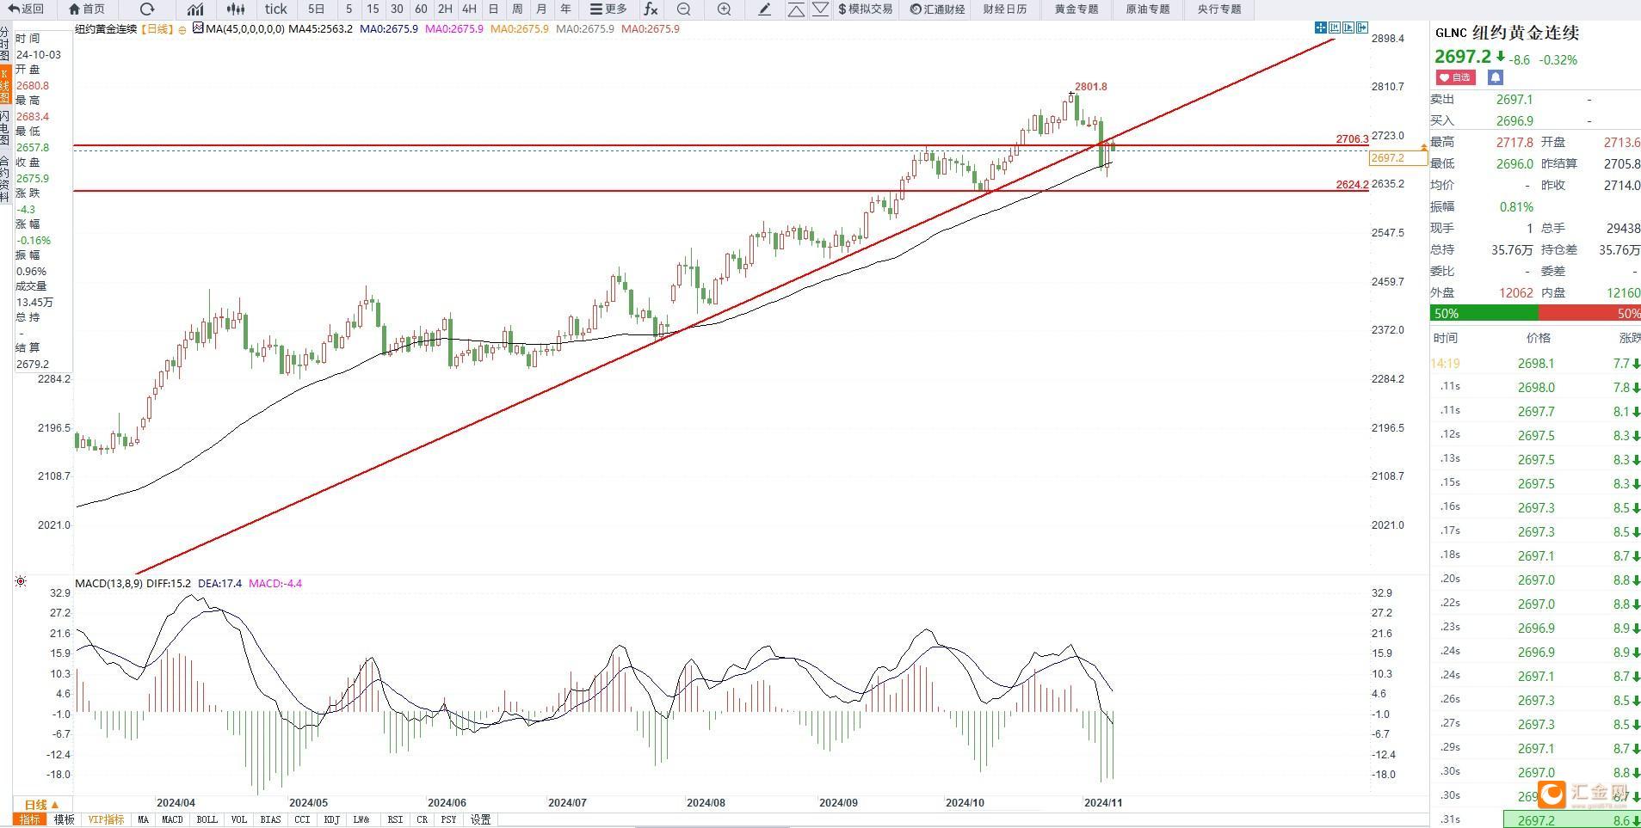Apply the BOLL indicator
The width and height of the screenshot is (1641, 828).
(x=207, y=820)
